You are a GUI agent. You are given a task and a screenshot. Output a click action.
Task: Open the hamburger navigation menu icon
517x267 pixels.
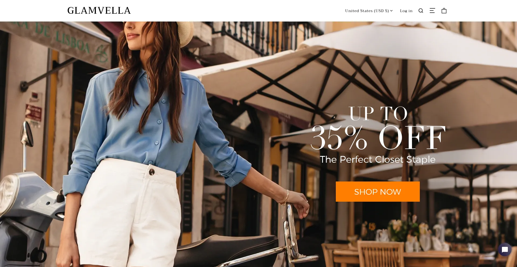pos(432,11)
